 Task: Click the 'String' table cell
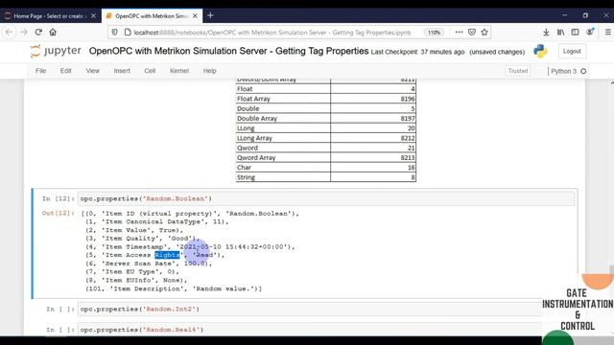[283, 177]
